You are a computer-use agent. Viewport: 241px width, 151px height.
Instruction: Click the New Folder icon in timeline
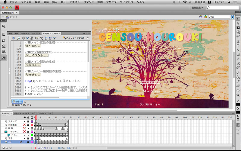[7, 148]
